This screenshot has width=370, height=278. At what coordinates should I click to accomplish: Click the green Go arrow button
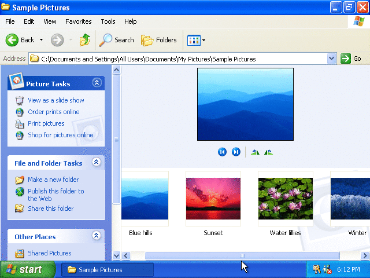tap(346, 58)
